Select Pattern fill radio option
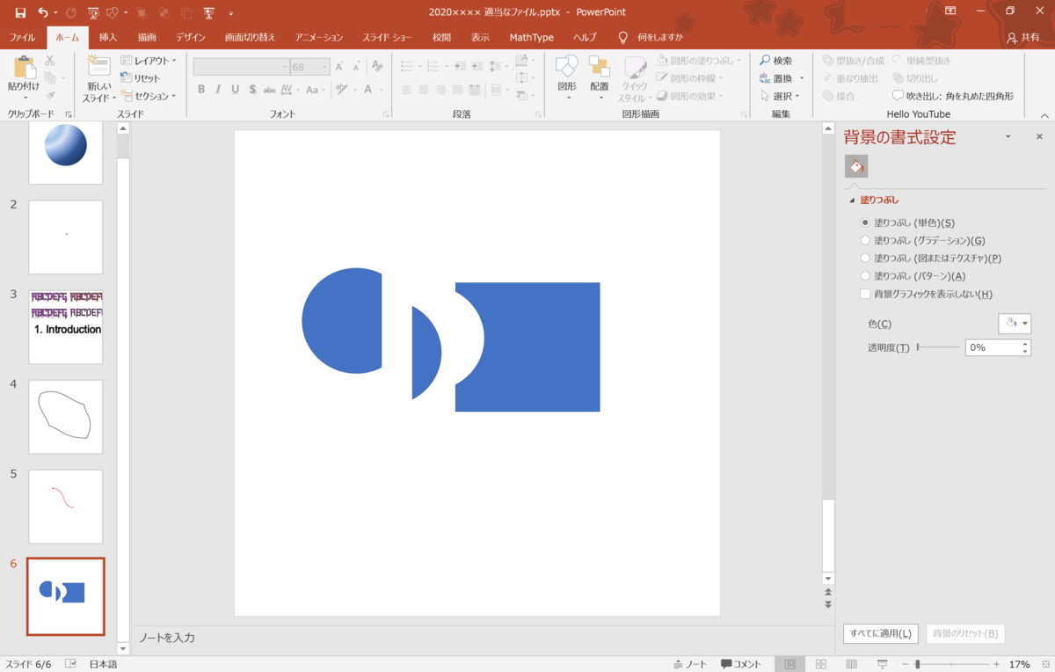The height and width of the screenshot is (672, 1055). tap(866, 276)
